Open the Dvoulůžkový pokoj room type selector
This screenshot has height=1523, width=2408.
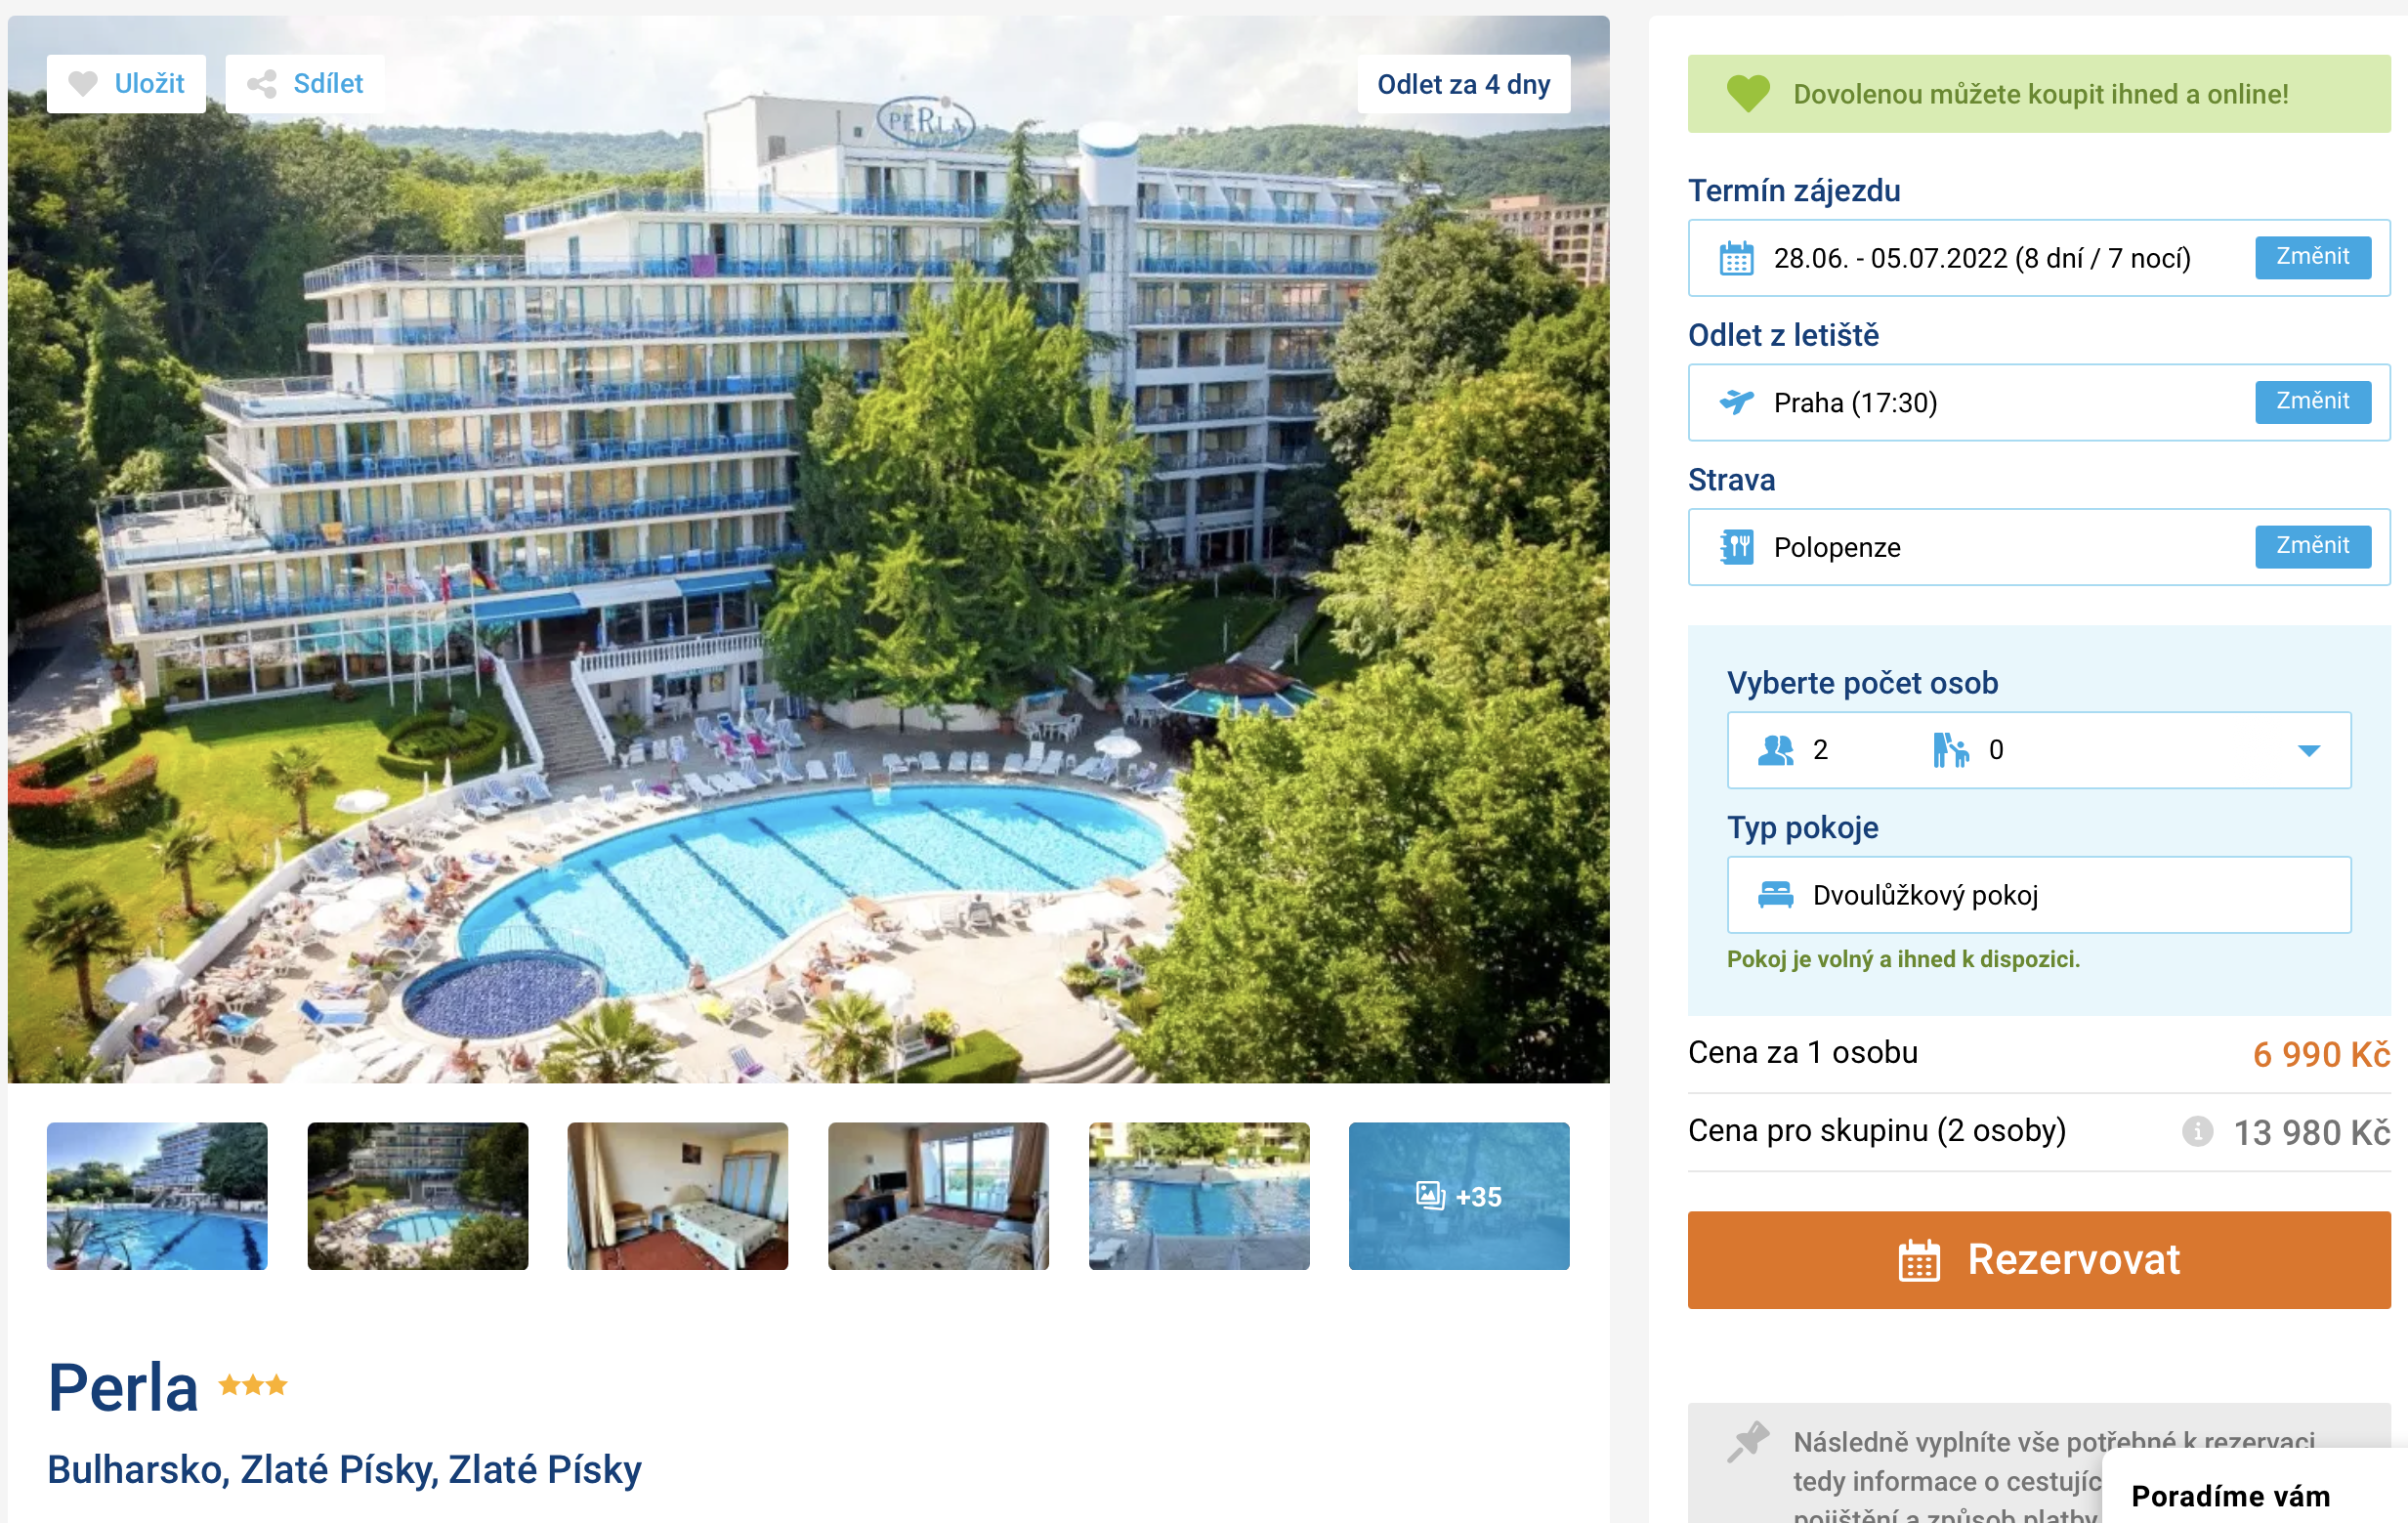click(x=2038, y=894)
